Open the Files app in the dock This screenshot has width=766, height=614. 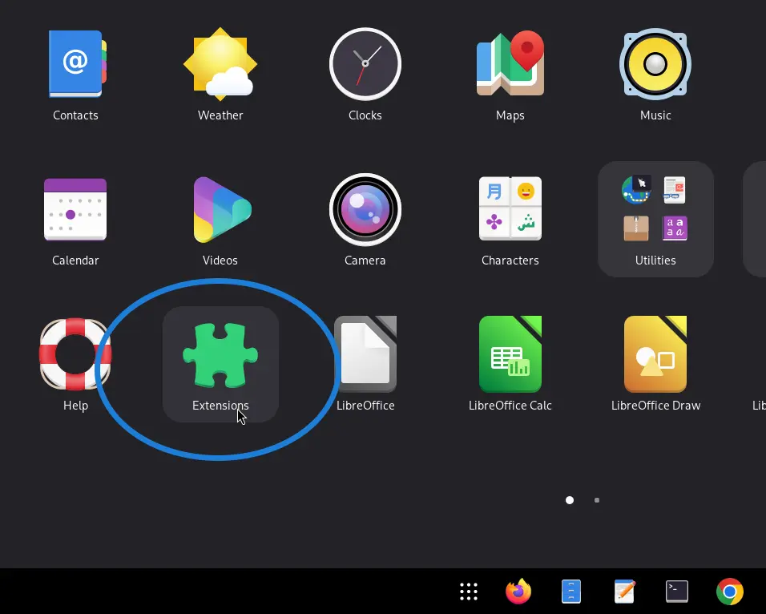tap(570, 591)
